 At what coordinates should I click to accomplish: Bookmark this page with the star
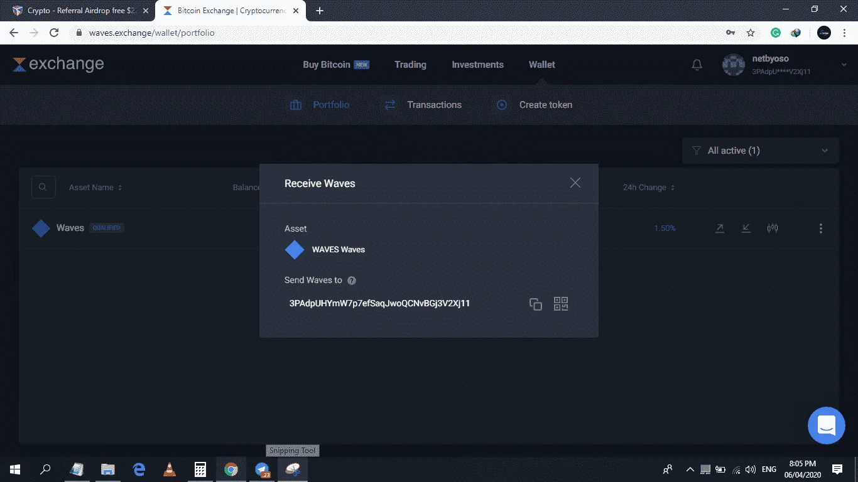[751, 33]
